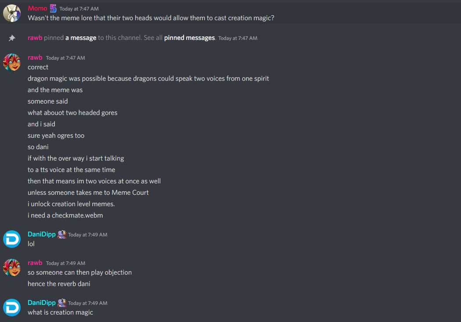Click rawb username above 'correct'

35,57
